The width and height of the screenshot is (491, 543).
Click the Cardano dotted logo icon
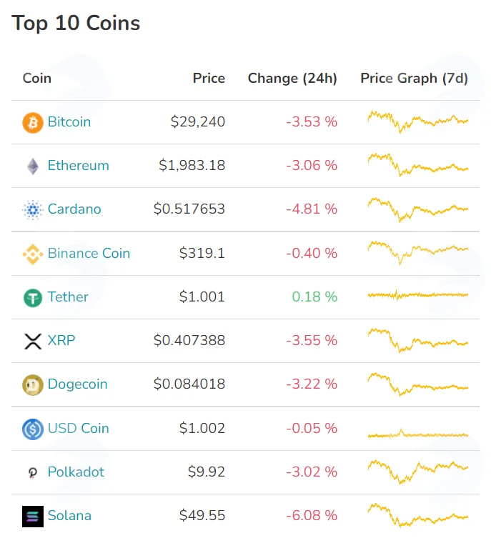coord(33,210)
